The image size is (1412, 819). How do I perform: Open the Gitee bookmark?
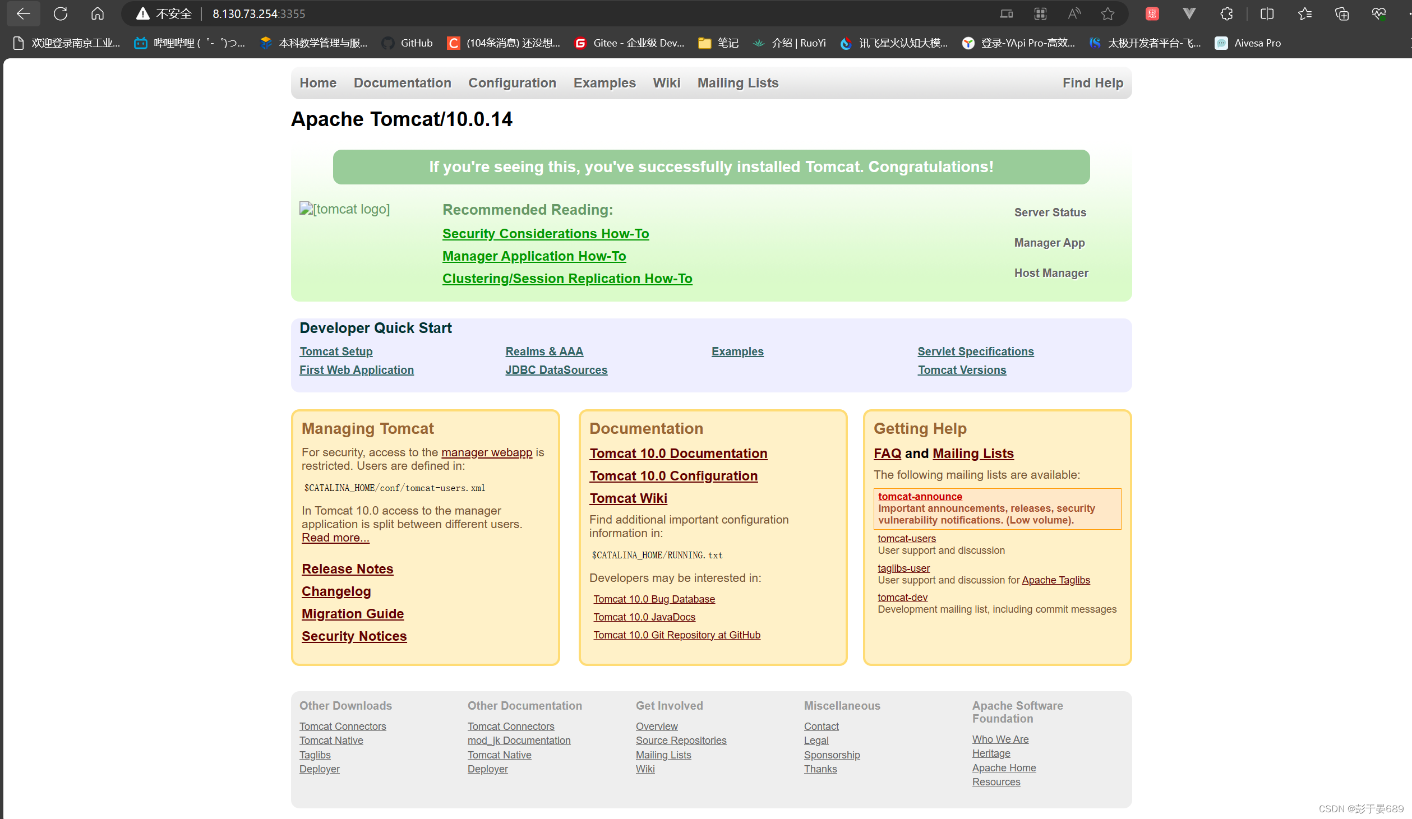(x=629, y=43)
